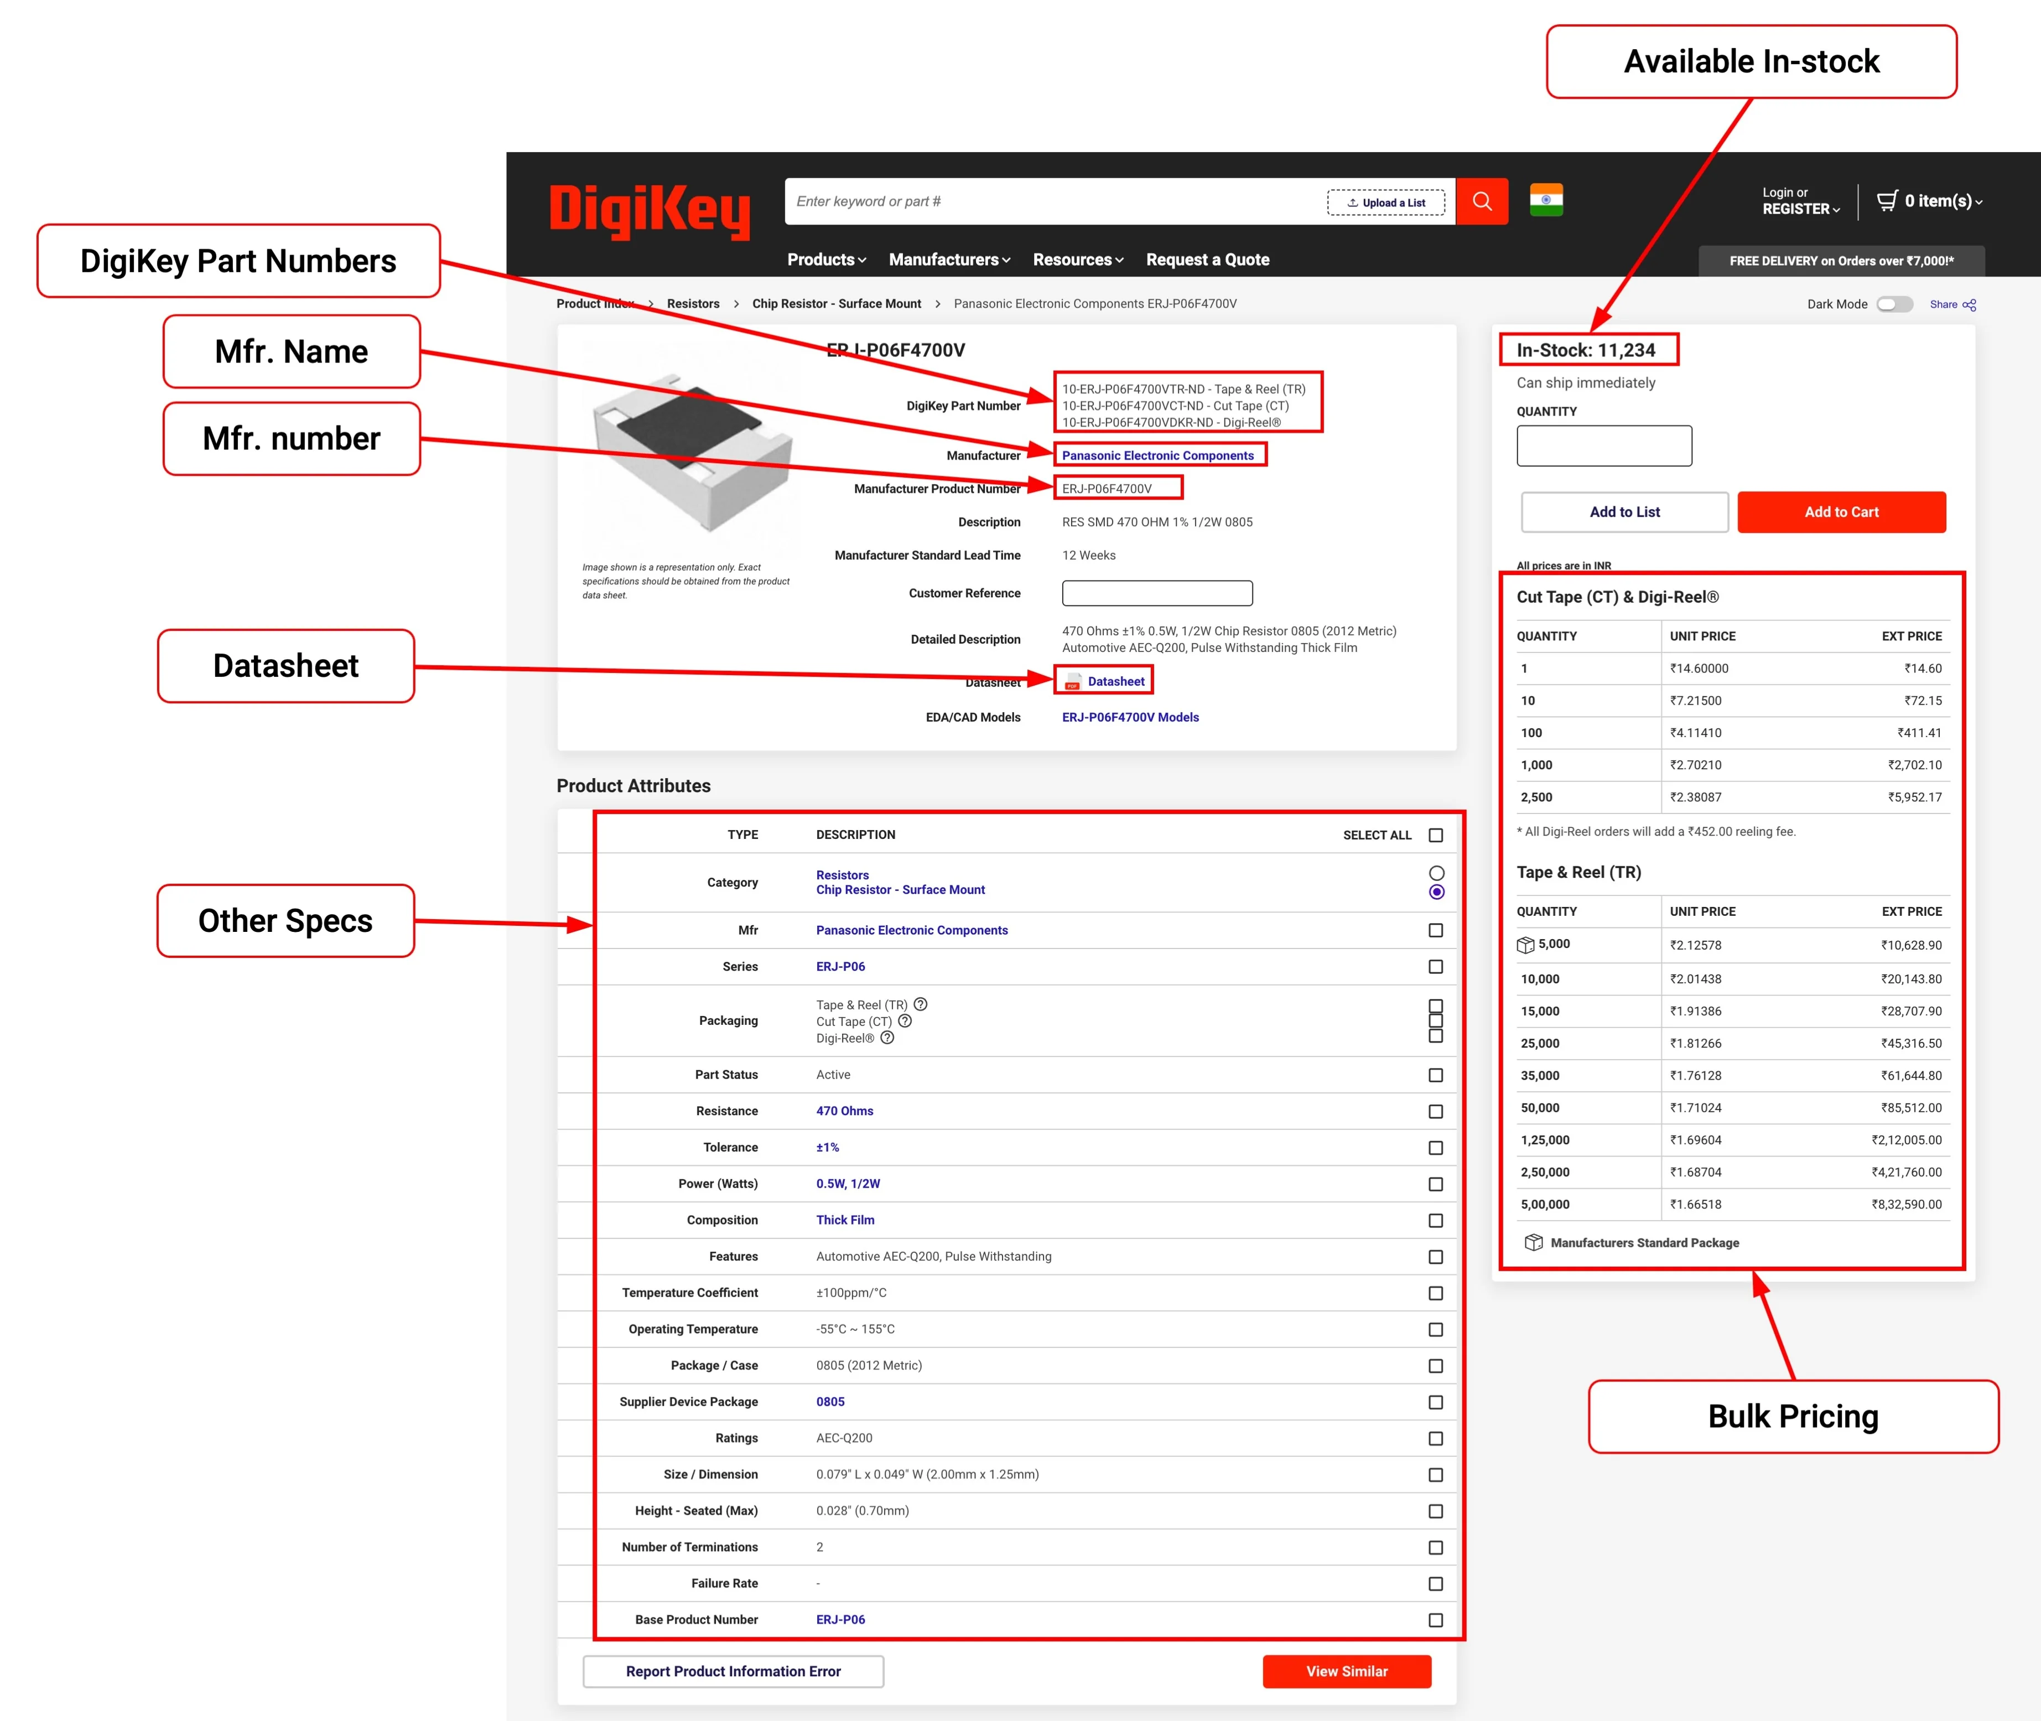The image size is (2041, 1721).
Task: Check the Power (Watts) row checkbox
Action: (x=1435, y=1184)
